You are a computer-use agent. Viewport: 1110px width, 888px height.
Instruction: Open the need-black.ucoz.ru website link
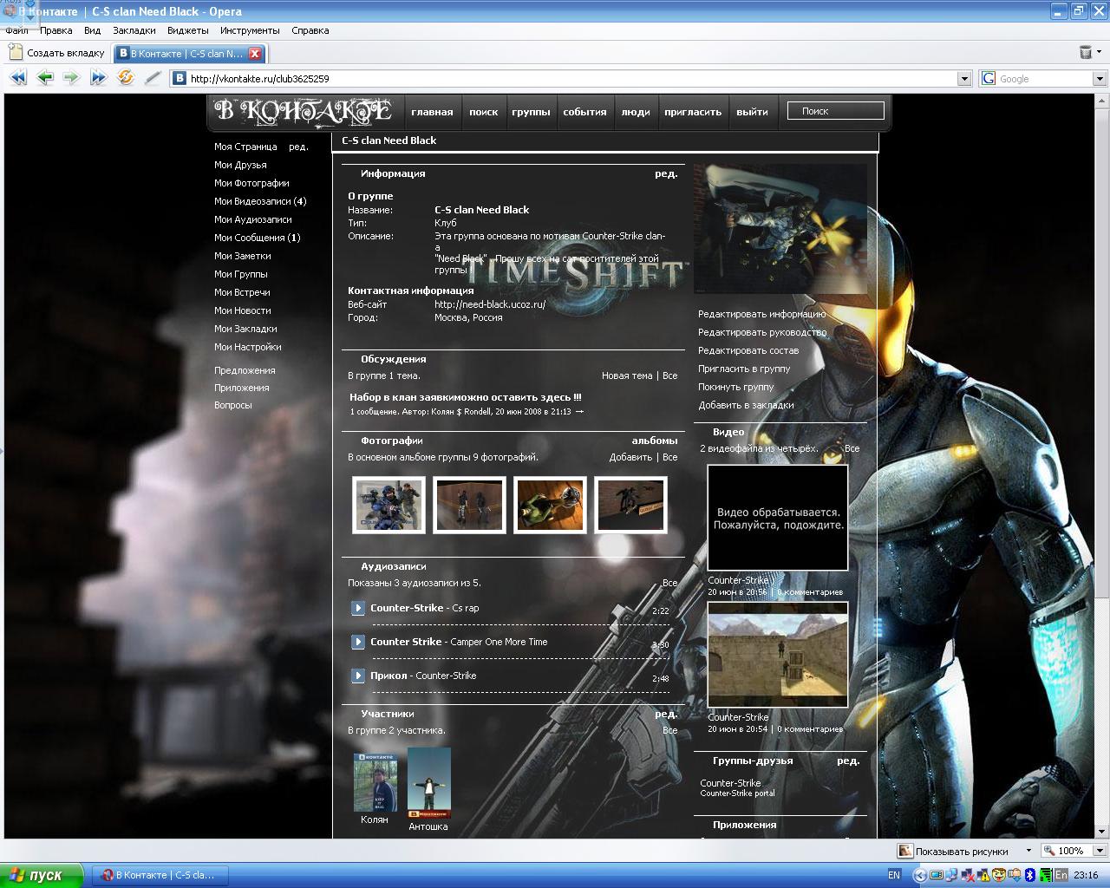490,304
